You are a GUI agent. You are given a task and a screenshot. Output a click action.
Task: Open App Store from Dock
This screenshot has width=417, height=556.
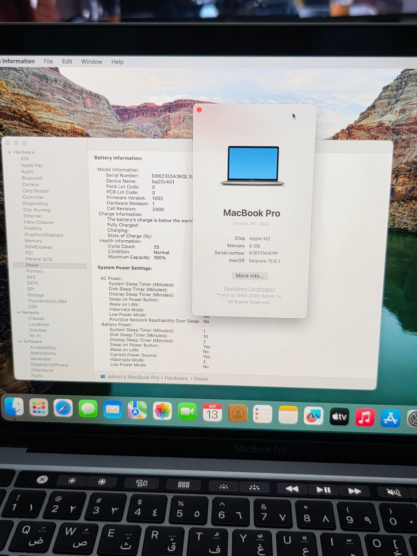click(x=390, y=418)
